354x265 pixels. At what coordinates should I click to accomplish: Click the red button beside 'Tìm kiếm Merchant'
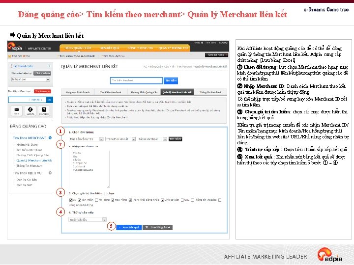pyautogui.click(x=42, y=91)
